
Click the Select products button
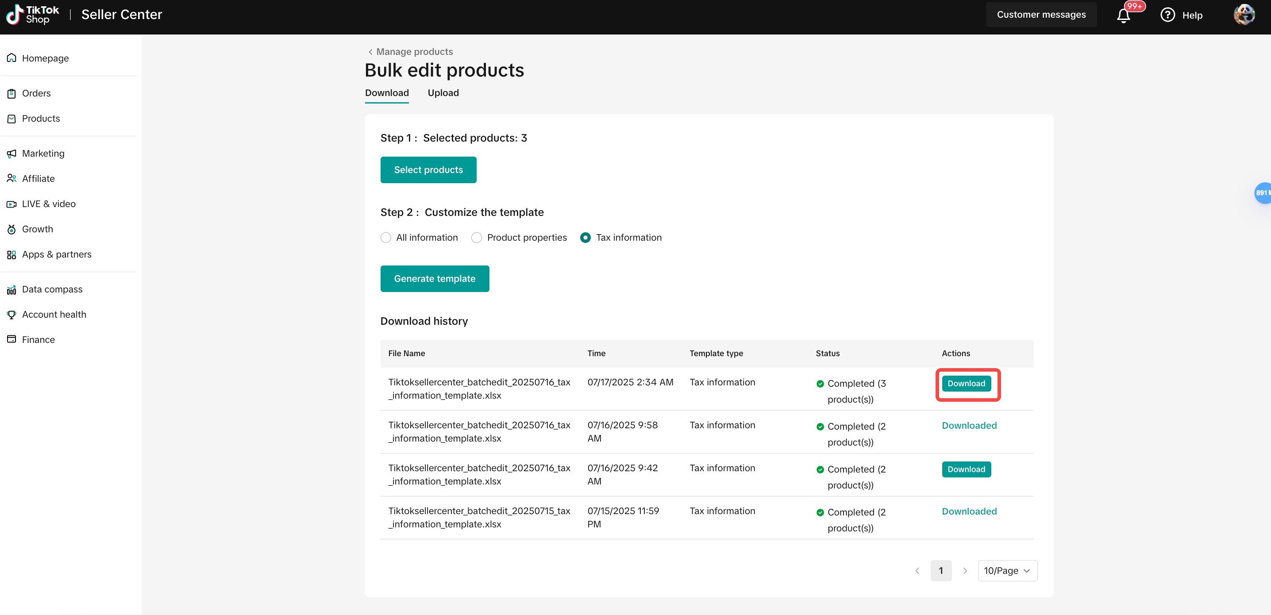[428, 169]
